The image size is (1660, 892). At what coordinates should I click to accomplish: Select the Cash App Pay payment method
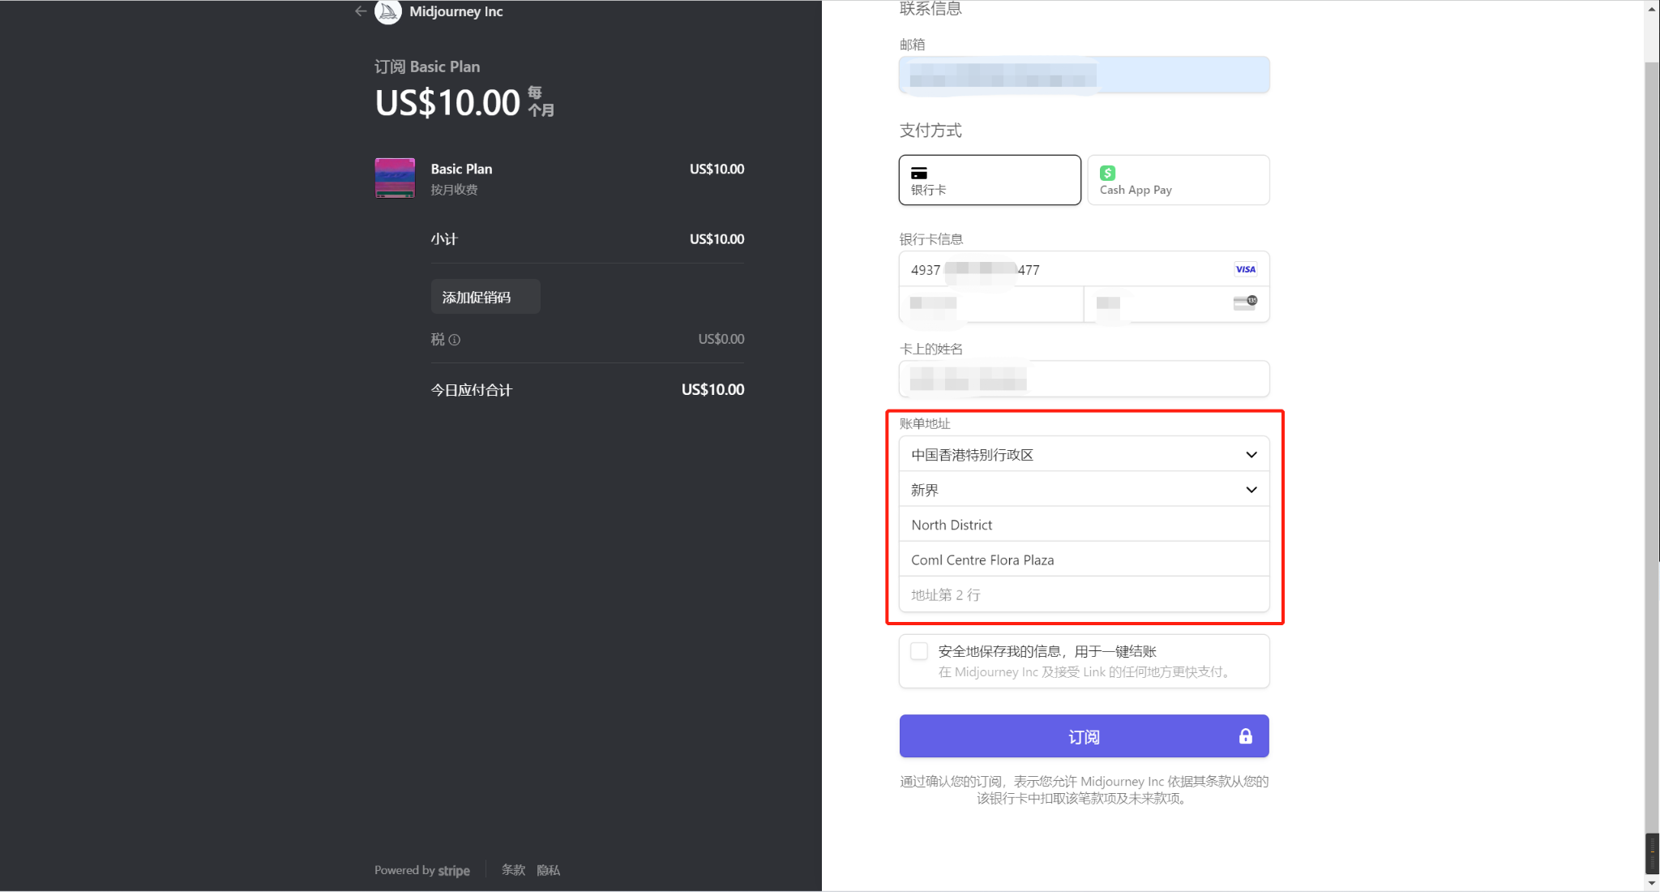click(x=1179, y=180)
